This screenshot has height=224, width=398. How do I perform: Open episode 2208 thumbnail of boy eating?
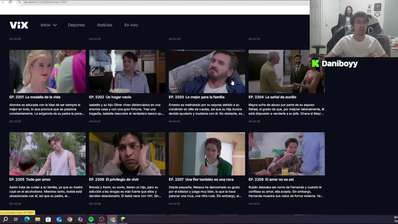pyautogui.click(x=286, y=154)
